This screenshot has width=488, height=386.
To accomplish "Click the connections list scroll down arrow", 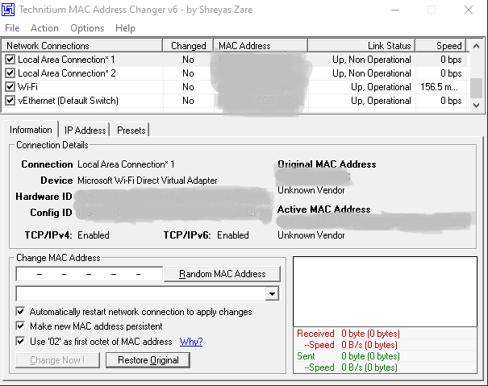I will (x=476, y=106).
